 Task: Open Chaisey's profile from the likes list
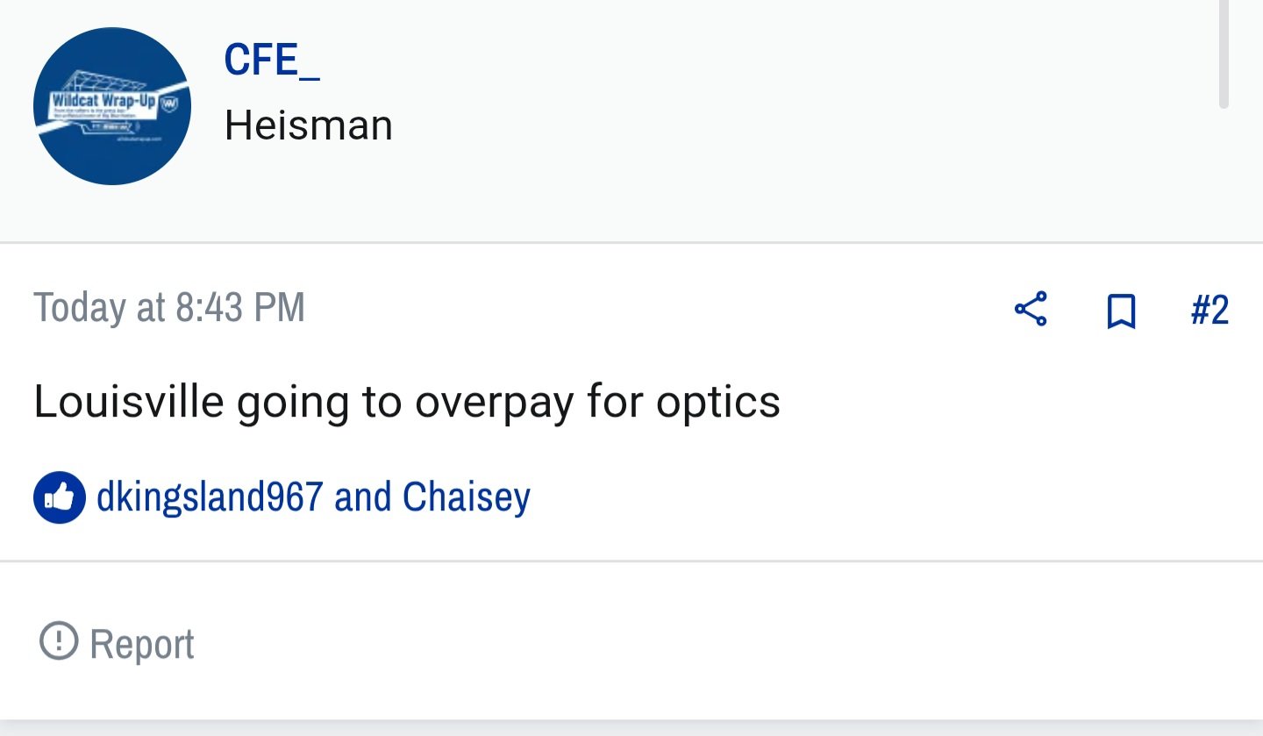pos(467,497)
